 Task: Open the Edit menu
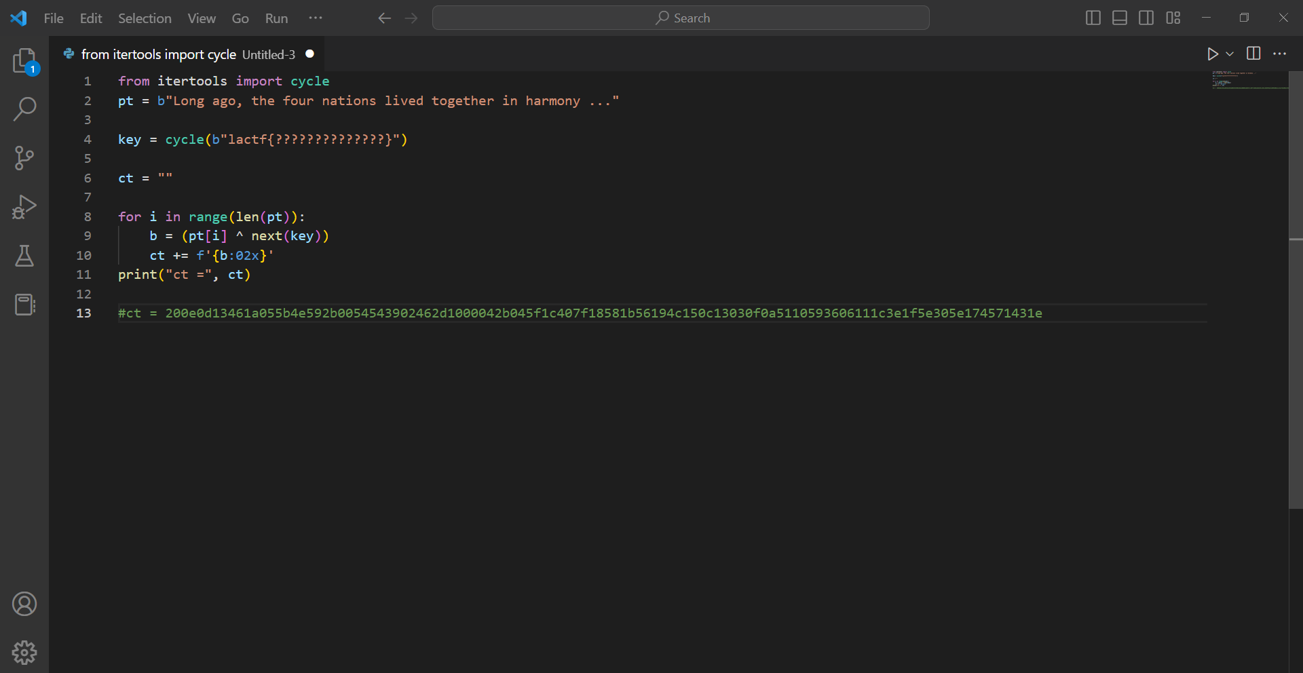coord(91,18)
